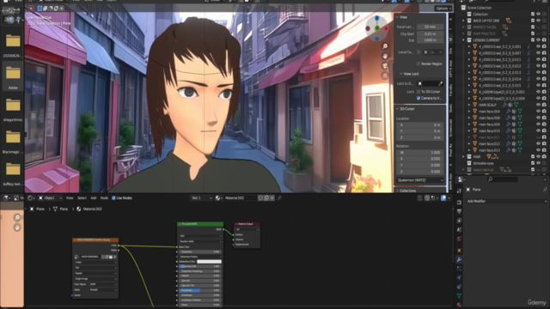Enable the Render Region checkbox

click(x=419, y=64)
